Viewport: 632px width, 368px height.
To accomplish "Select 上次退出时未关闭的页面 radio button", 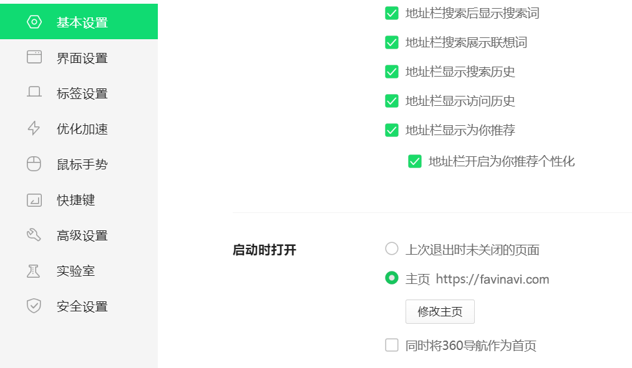I will click(392, 250).
